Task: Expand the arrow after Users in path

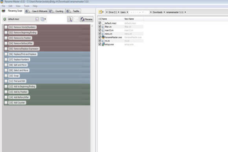Action: point(127,12)
